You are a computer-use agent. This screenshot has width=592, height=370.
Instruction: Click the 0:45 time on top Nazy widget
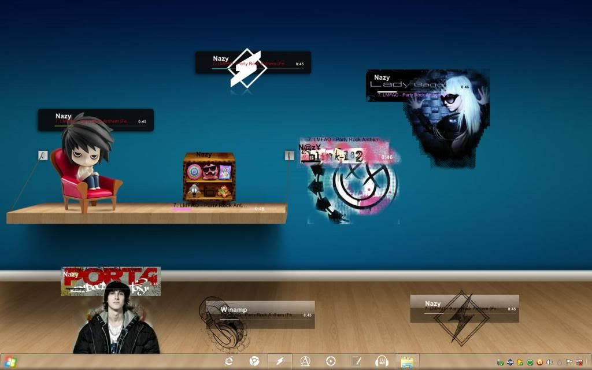coord(299,64)
